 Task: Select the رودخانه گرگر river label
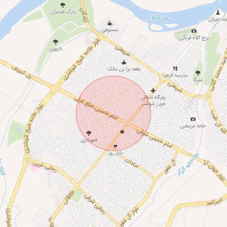click(188, 165)
